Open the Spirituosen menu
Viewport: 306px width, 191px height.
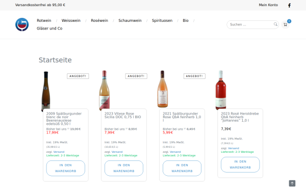(162, 20)
